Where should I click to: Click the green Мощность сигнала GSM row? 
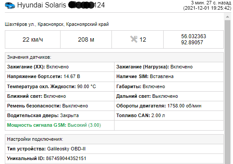coord(60,125)
